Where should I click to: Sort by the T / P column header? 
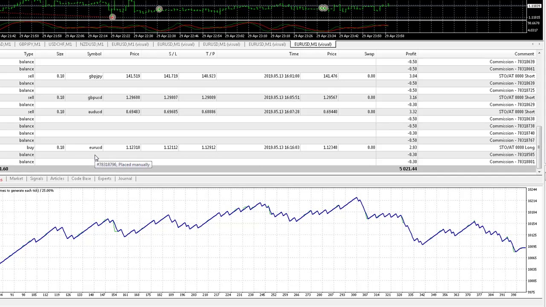click(210, 54)
